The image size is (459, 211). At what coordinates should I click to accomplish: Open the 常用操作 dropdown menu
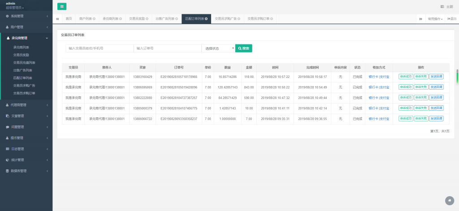coord(435,19)
